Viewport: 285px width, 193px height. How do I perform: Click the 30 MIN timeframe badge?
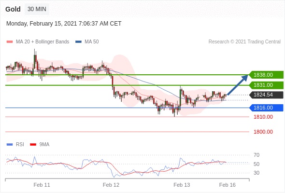pyautogui.click(x=37, y=9)
